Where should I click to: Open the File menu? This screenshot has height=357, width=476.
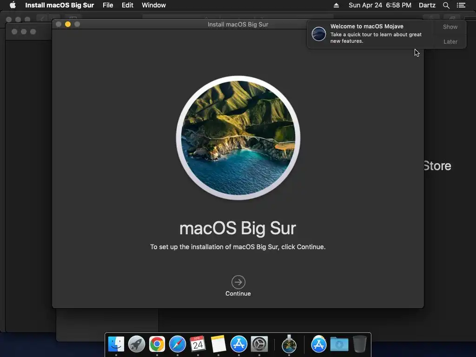[x=108, y=5]
